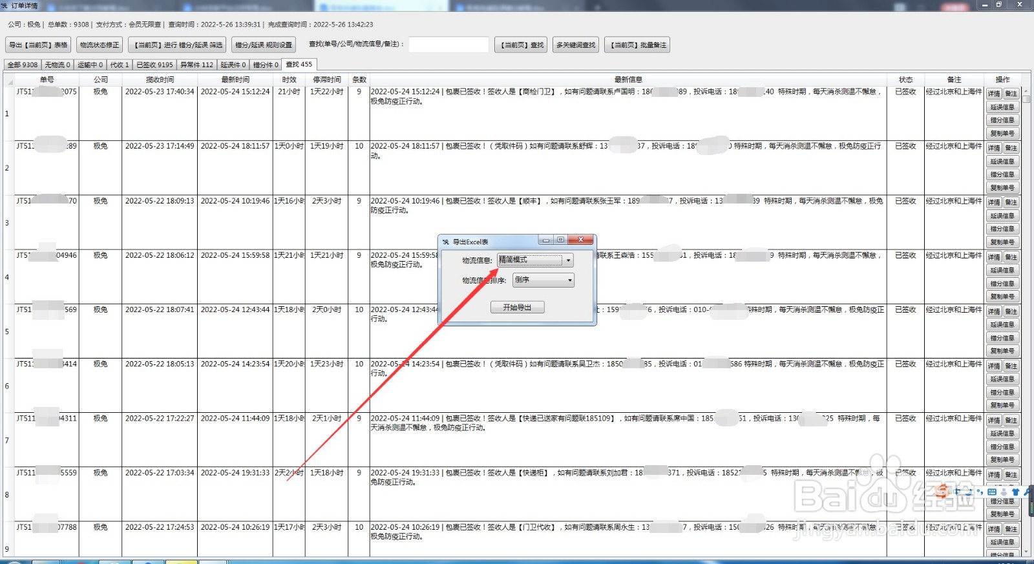1034x564 pixels.
Task: Click the 最新时间 column header
Action: coord(235,80)
